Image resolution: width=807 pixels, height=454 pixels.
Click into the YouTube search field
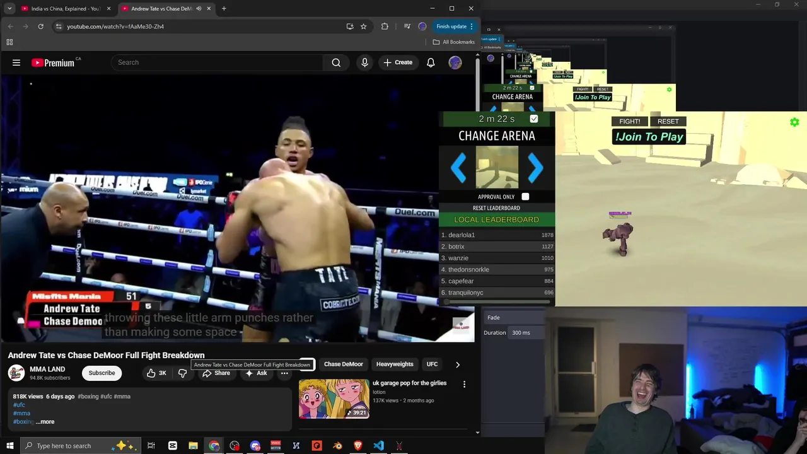218,62
